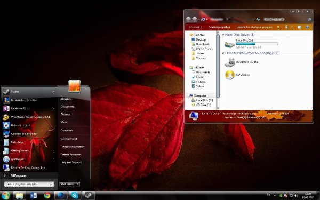Open Help and Support
This screenshot has height=200, width=320.
click(71, 162)
